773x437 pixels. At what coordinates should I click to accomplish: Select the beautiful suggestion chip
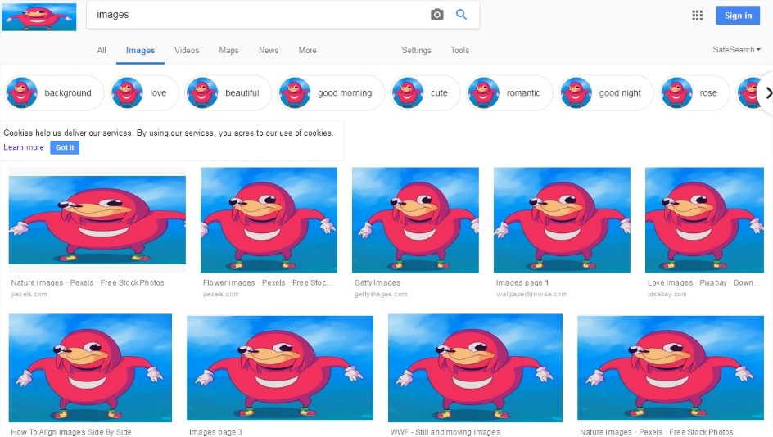click(228, 92)
